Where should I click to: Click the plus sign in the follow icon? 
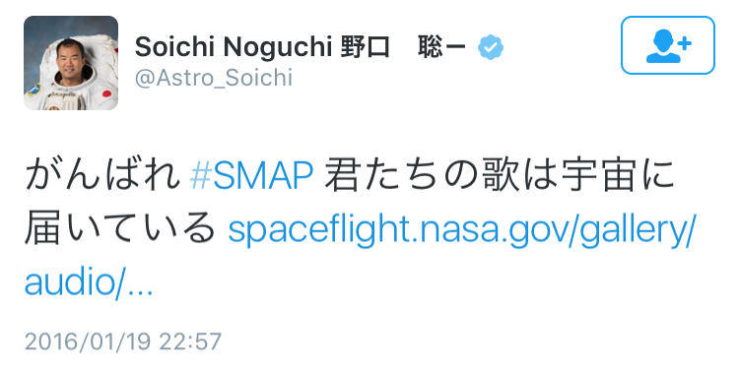(x=685, y=43)
